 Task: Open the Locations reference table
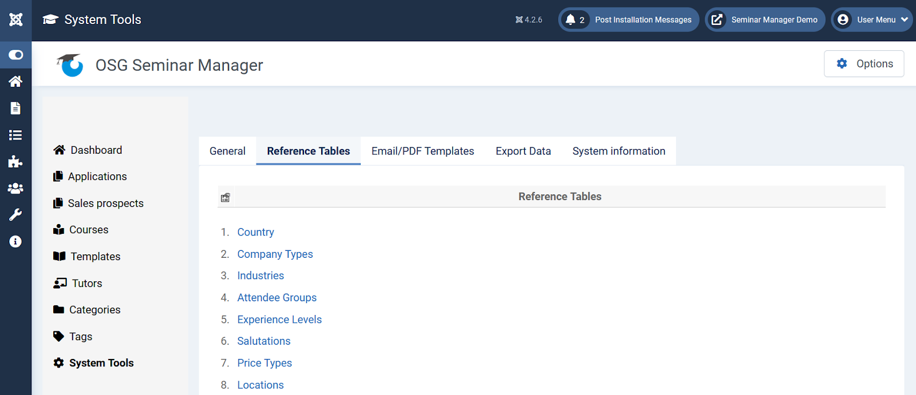260,385
